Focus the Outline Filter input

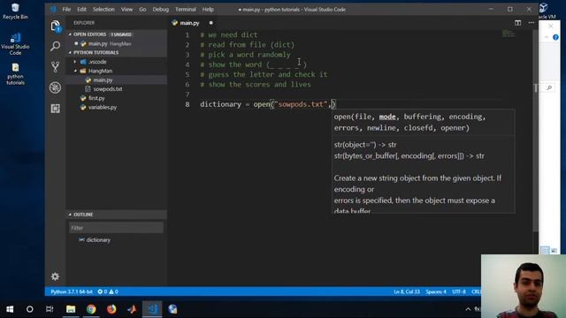[x=116, y=228]
